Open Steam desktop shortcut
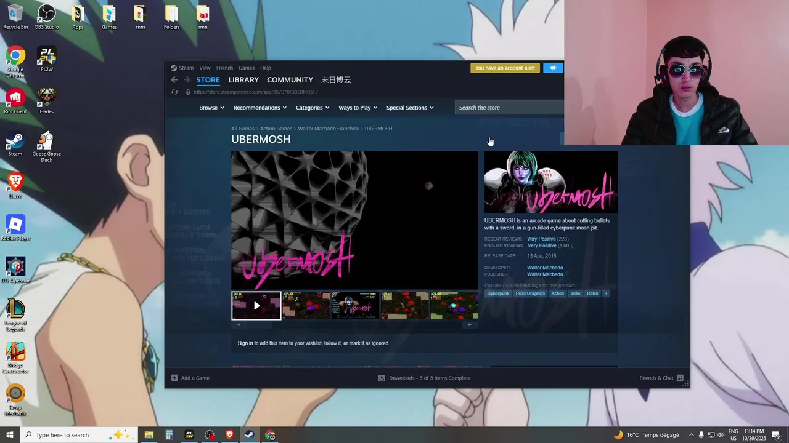Image resolution: width=789 pixels, height=443 pixels. coord(15,144)
